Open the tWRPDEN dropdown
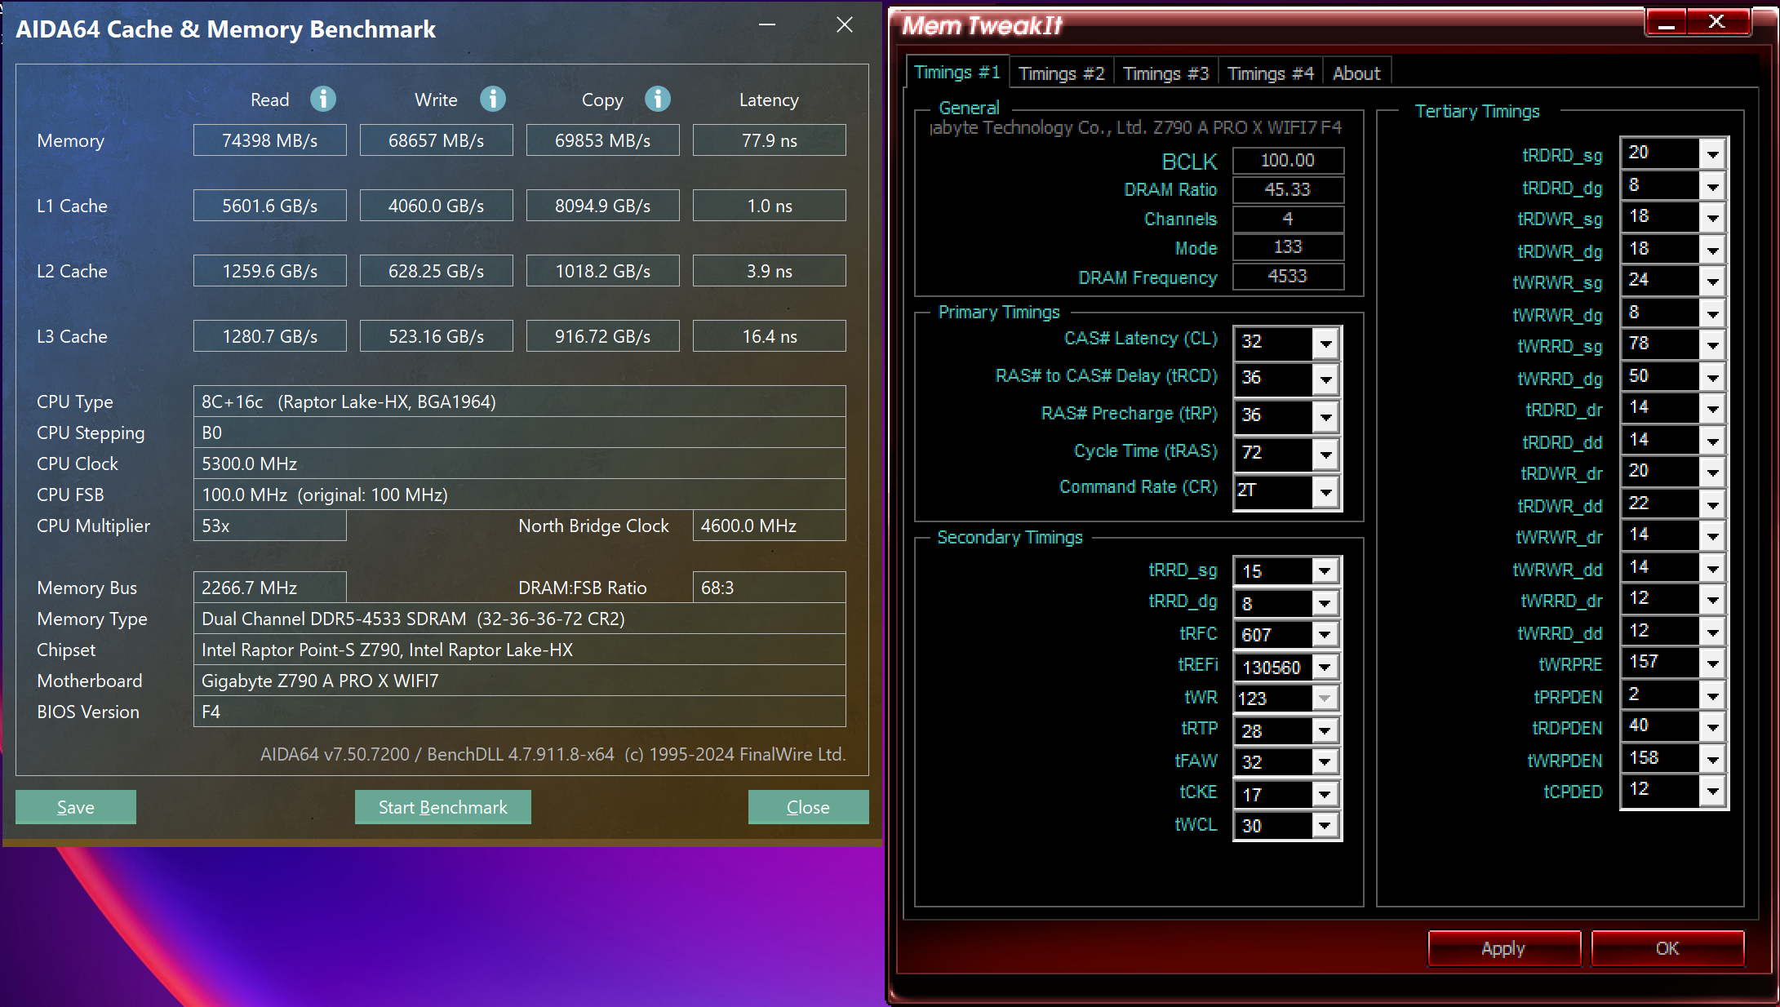 point(1712,759)
